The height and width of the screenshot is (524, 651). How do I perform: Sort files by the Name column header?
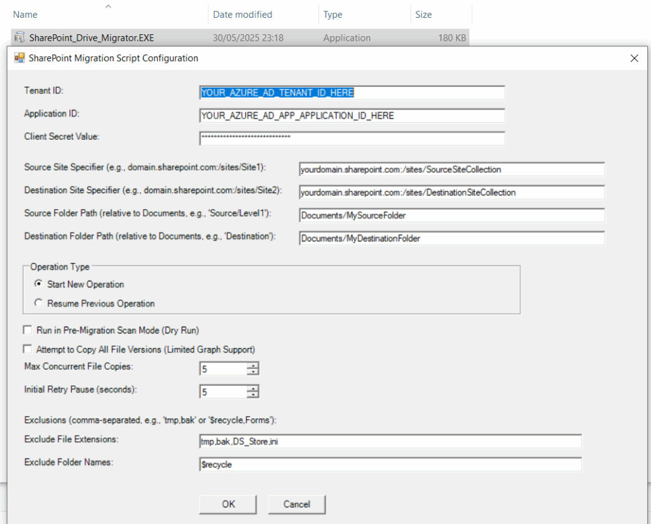(25, 15)
